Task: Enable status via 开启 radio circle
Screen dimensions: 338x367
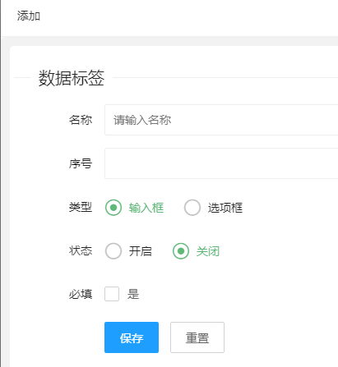Action: click(113, 251)
